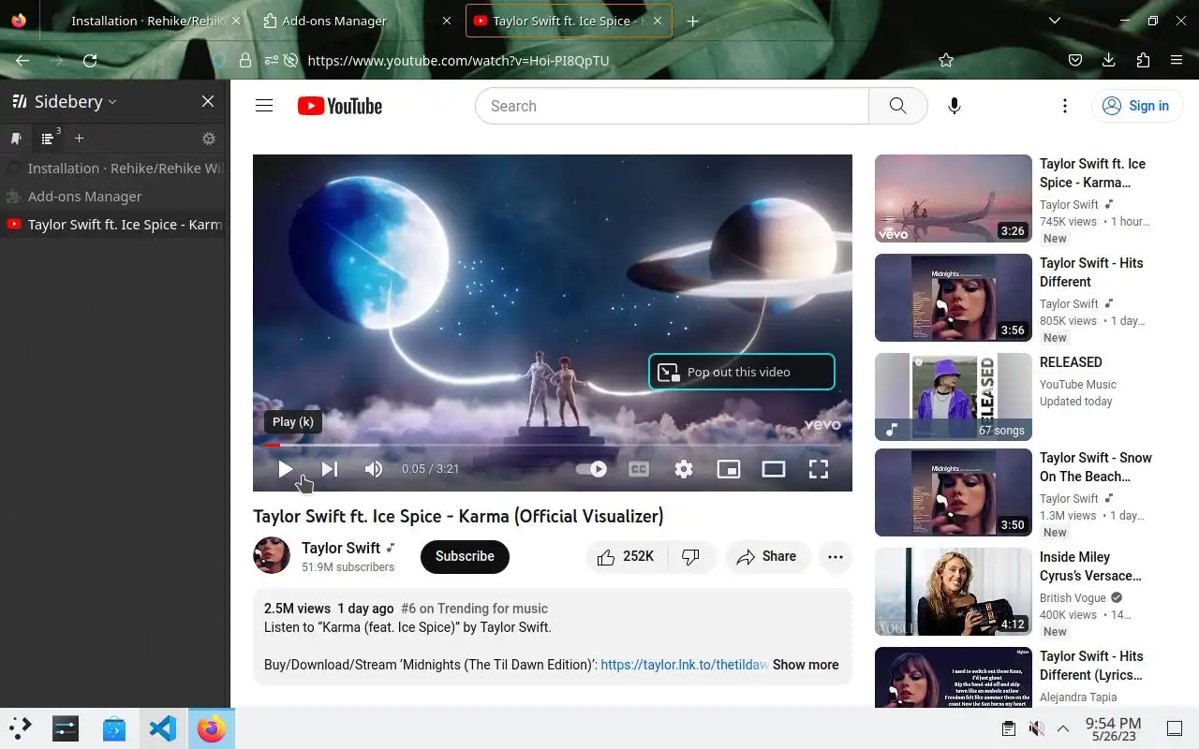Unmute audio in system tray
1199x749 pixels.
coord(1036,728)
